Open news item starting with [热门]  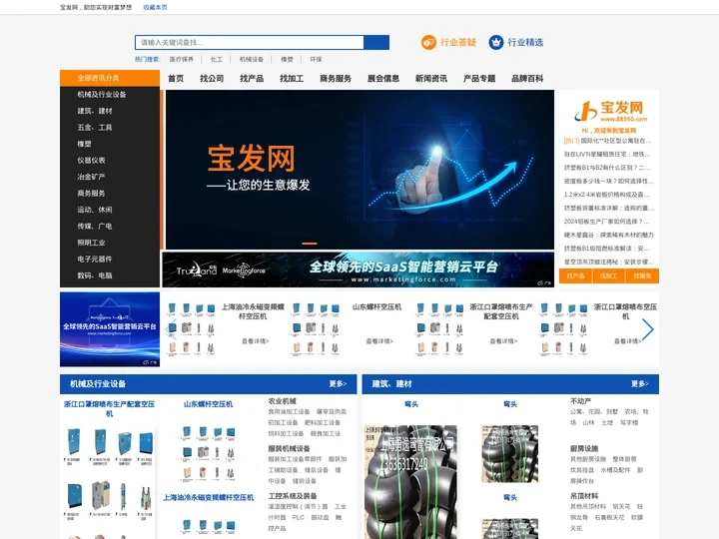(607, 141)
